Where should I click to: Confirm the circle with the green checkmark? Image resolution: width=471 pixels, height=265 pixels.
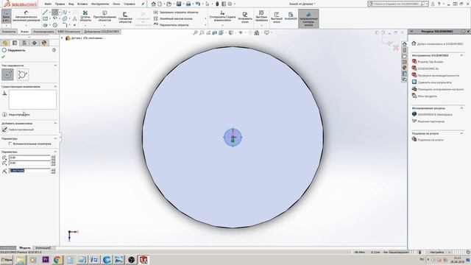[3, 57]
